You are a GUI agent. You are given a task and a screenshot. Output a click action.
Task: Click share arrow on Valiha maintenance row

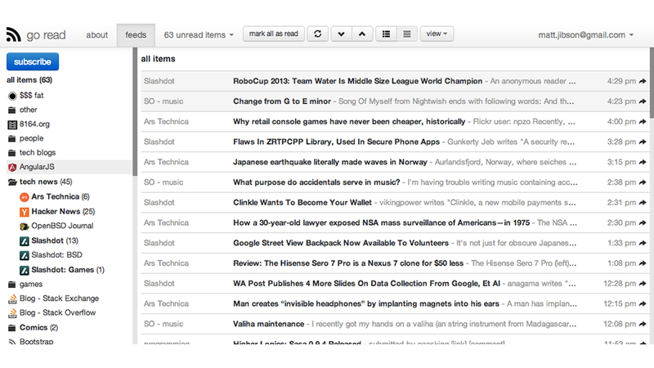tap(643, 324)
